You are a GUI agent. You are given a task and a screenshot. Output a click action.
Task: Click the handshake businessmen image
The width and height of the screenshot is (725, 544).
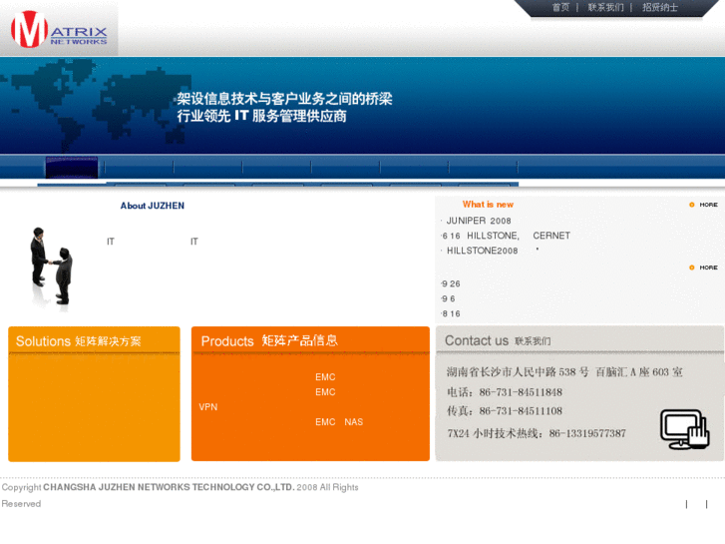[x=51, y=267]
